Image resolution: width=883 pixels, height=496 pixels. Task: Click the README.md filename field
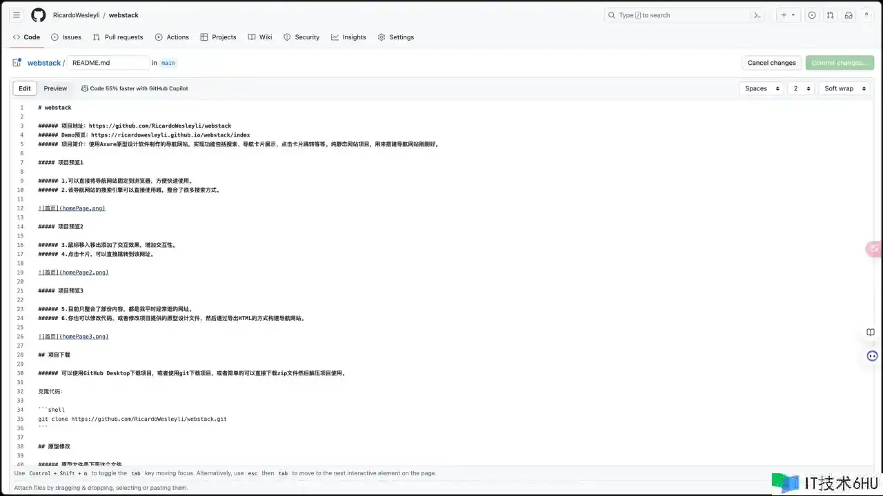[108, 63]
